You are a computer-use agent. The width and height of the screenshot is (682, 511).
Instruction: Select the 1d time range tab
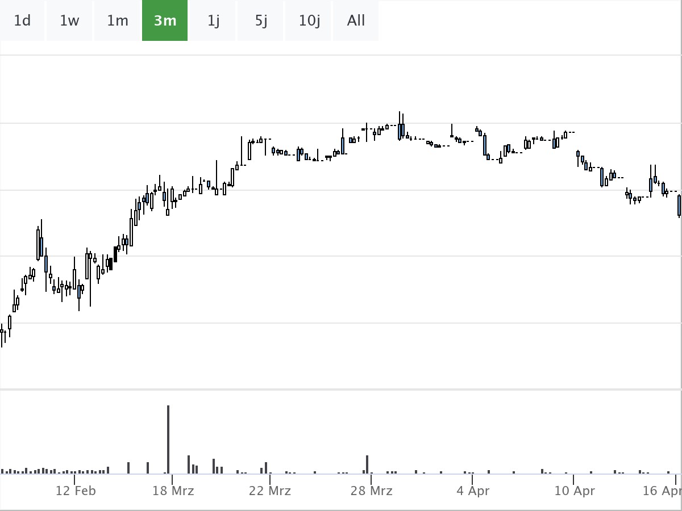(x=22, y=21)
